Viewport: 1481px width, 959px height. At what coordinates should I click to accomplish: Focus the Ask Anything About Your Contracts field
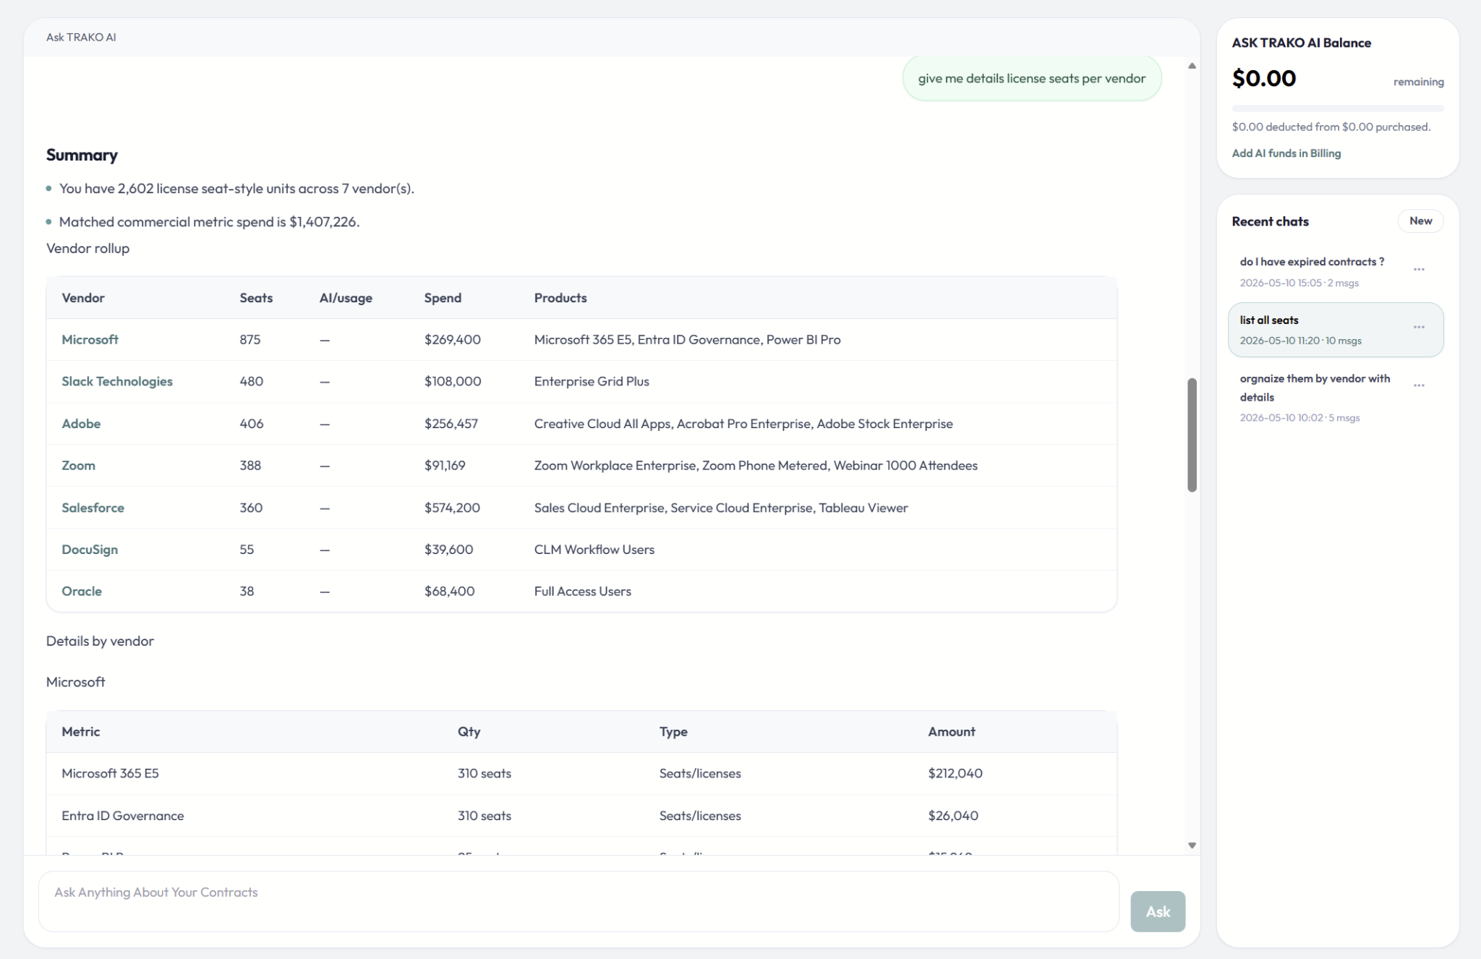(579, 901)
